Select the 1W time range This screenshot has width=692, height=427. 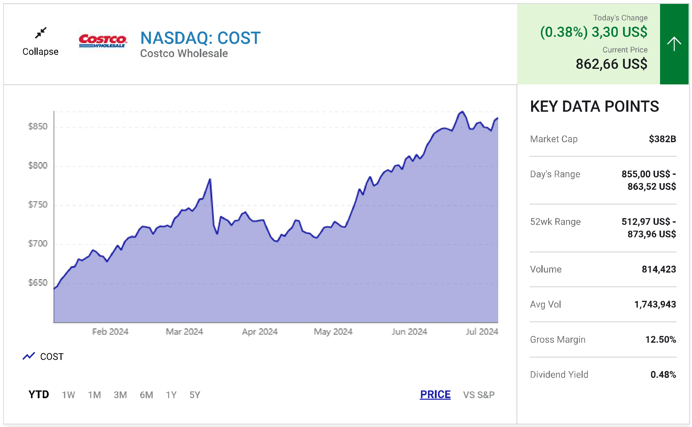click(x=68, y=395)
